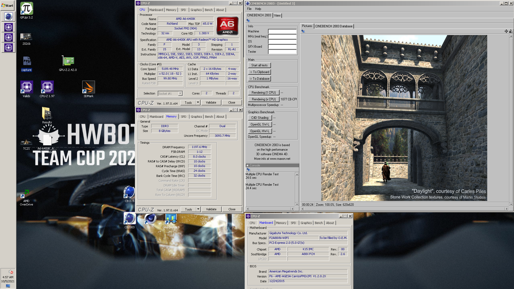Click the triangle icon above picture scrollbar
514x289 pixels.
coord(511,31)
